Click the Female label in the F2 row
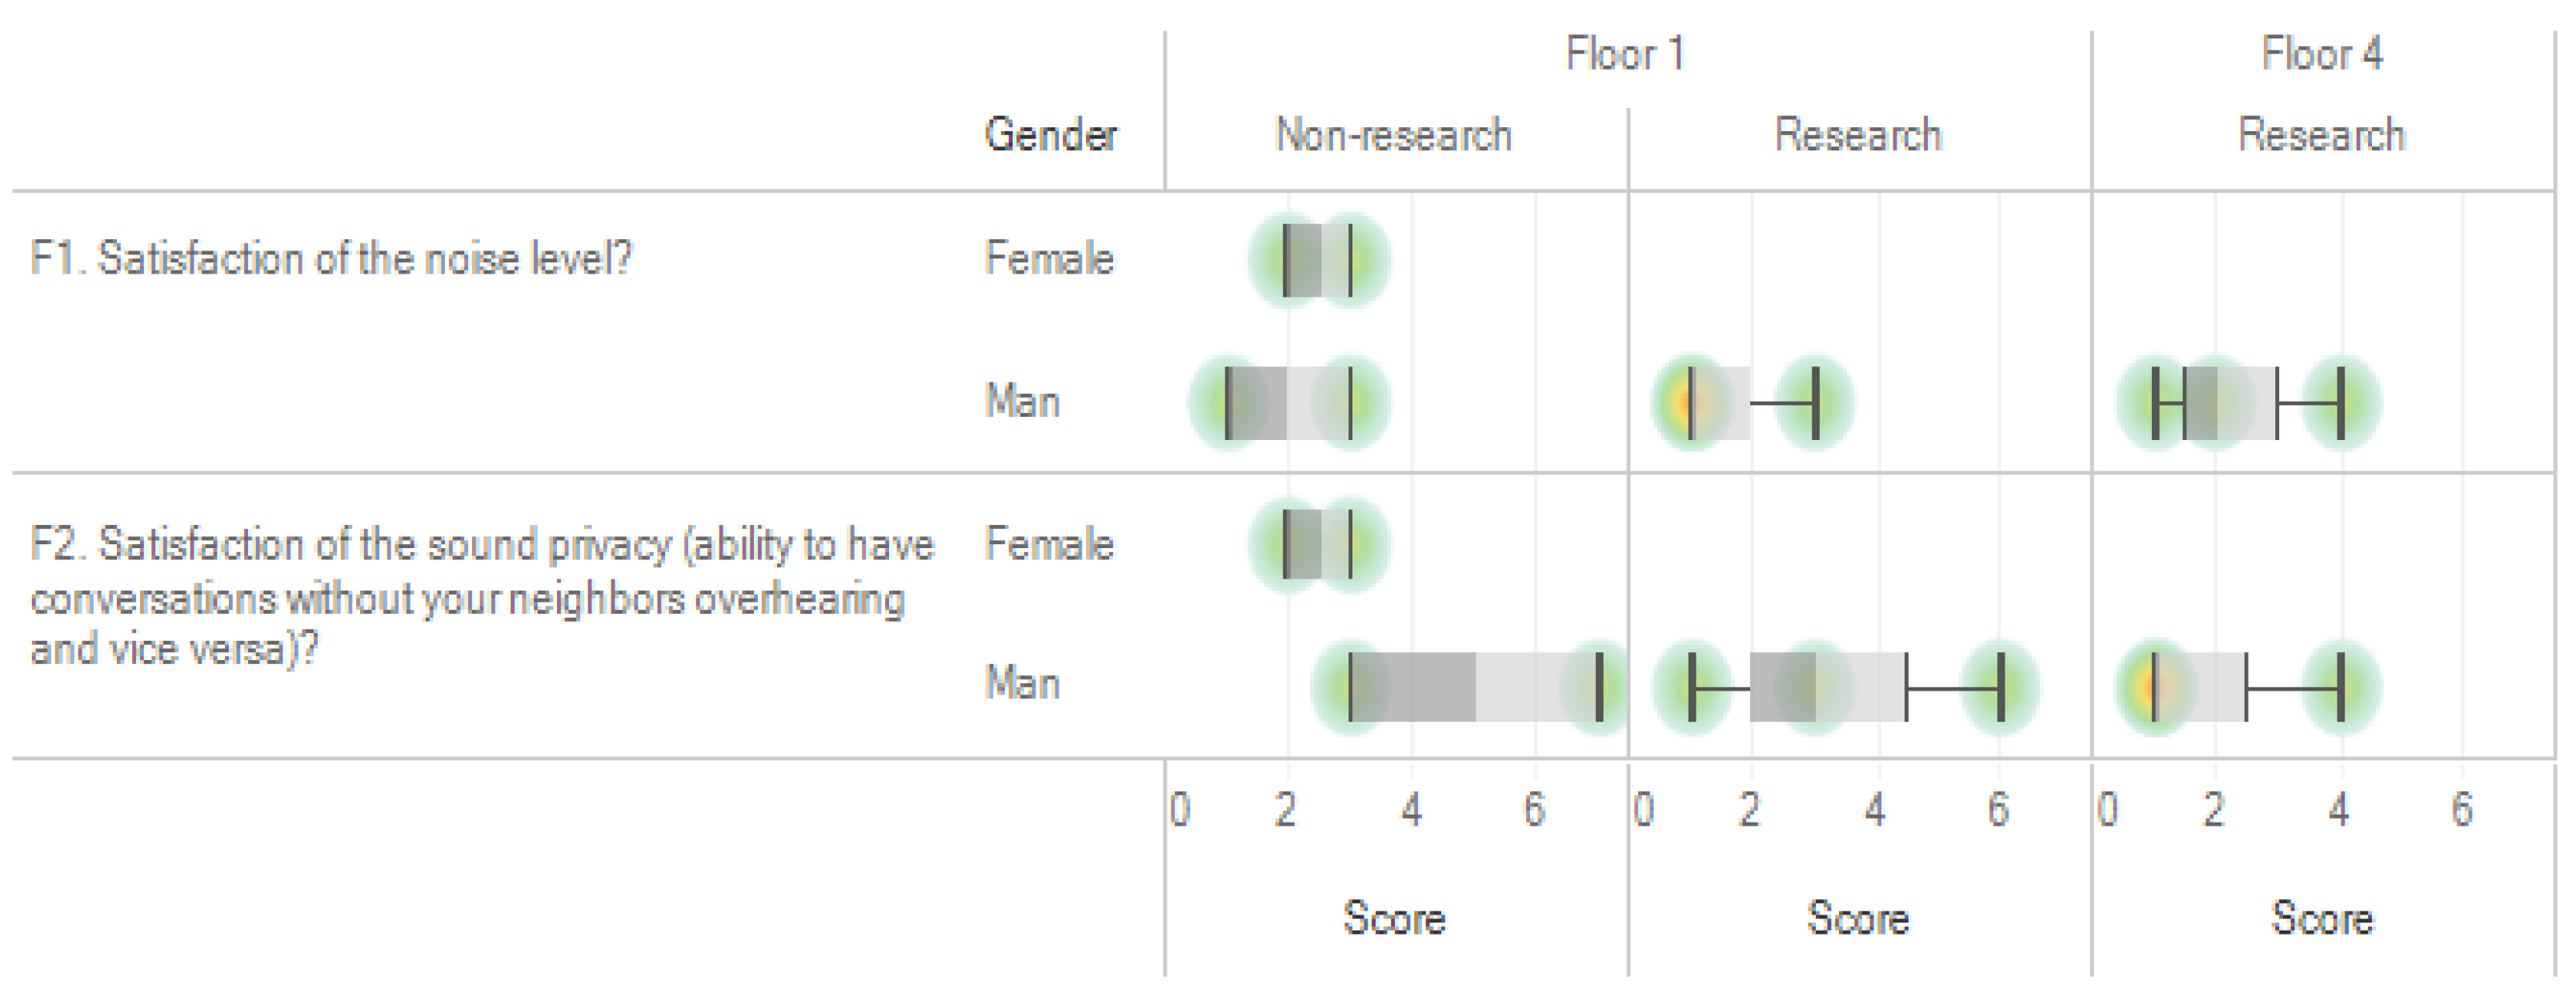This screenshot has height=989, width=2576. [1049, 545]
